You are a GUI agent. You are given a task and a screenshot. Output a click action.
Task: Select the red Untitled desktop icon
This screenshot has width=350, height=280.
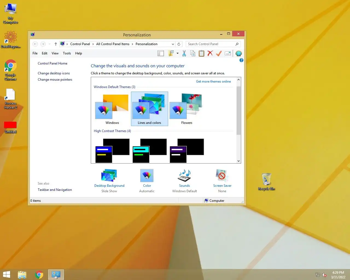[11, 127]
